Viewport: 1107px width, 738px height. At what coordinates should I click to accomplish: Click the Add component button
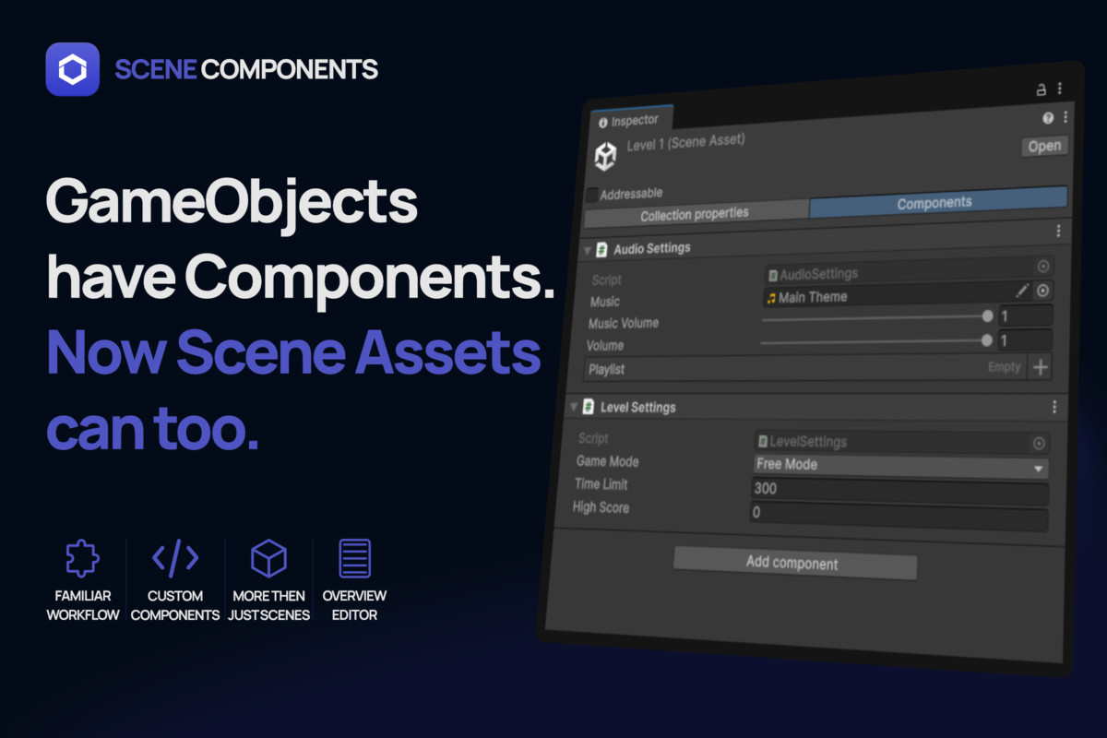[793, 563]
